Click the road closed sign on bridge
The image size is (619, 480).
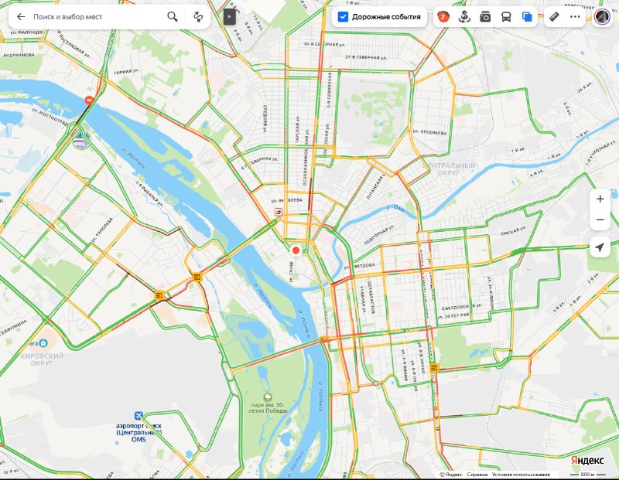pos(90,100)
